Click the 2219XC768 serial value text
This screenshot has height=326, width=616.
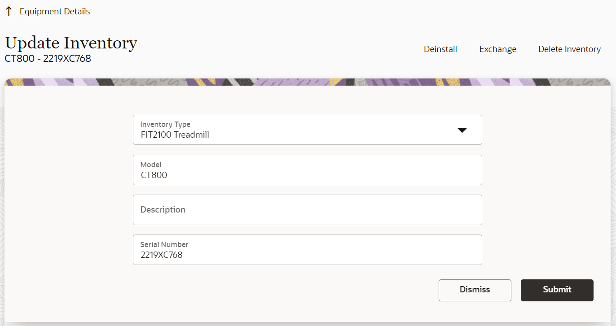(162, 255)
